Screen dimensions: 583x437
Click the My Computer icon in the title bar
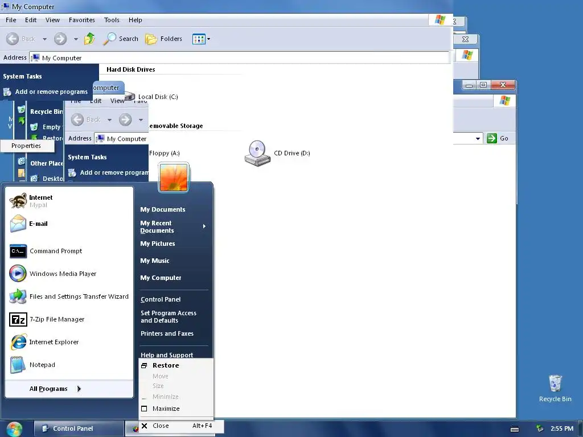(x=6, y=6)
